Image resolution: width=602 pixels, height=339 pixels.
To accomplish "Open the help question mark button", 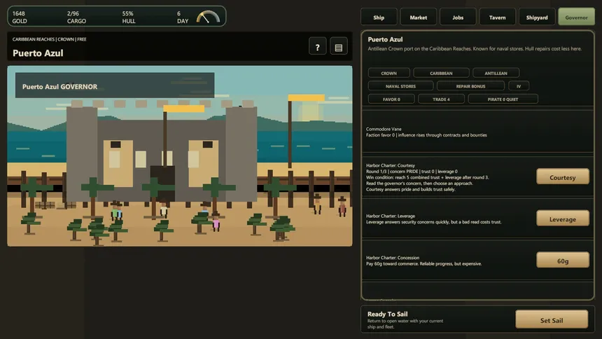I will 317,47.
